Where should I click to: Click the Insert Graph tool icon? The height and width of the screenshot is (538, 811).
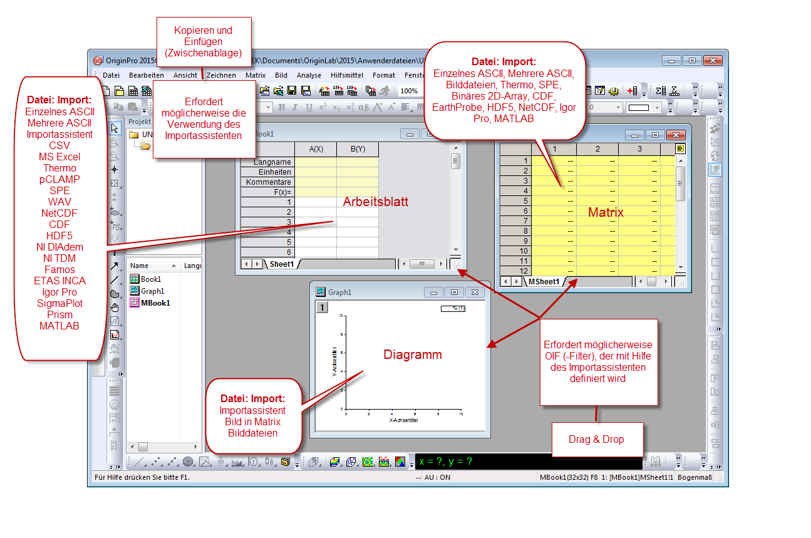[x=115, y=335]
